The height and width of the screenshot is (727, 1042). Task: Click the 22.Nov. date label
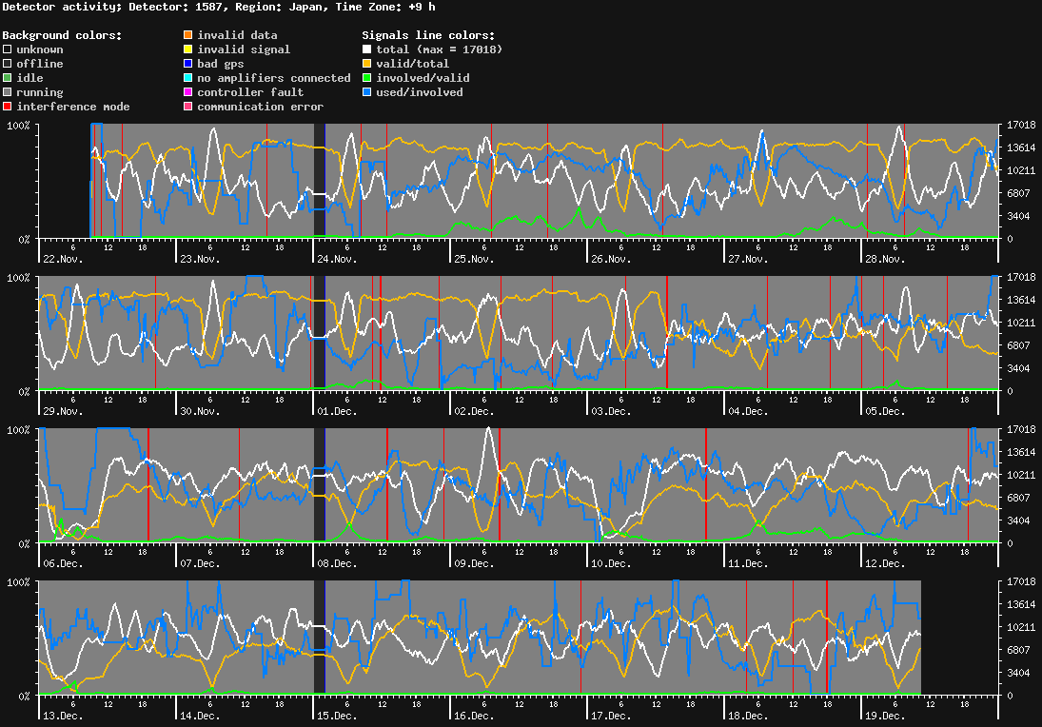click(63, 259)
